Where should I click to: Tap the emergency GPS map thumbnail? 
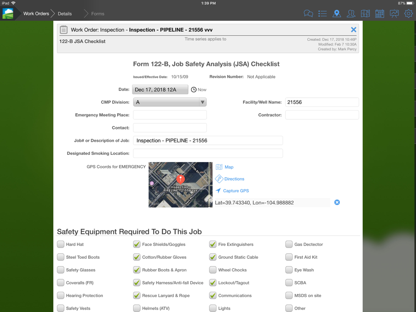(181, 185)
